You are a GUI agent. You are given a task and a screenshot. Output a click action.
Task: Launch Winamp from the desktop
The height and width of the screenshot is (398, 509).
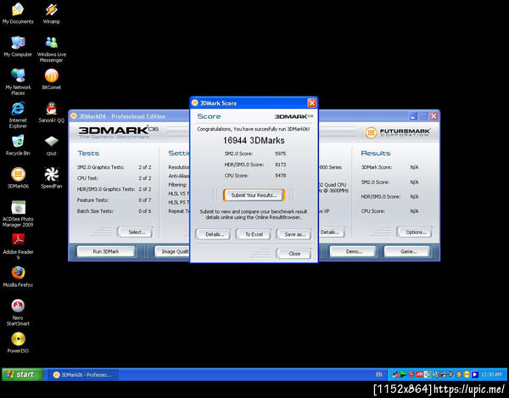tap(51, 14)
